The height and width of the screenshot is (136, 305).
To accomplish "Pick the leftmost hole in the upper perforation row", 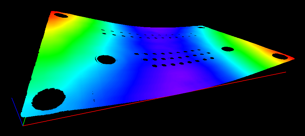I will (x=103, y=30).
